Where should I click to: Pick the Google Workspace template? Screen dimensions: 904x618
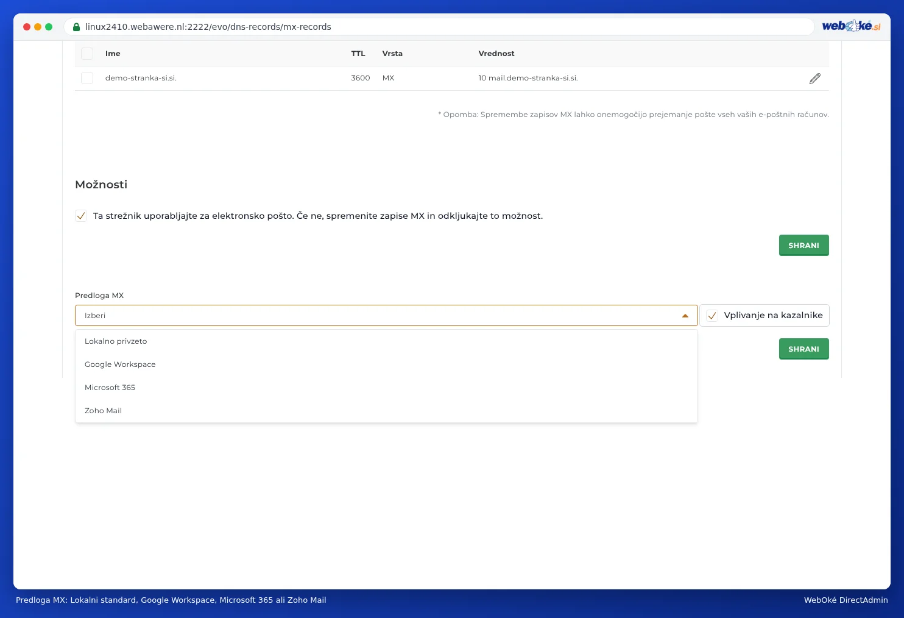(x=386, y=364)
